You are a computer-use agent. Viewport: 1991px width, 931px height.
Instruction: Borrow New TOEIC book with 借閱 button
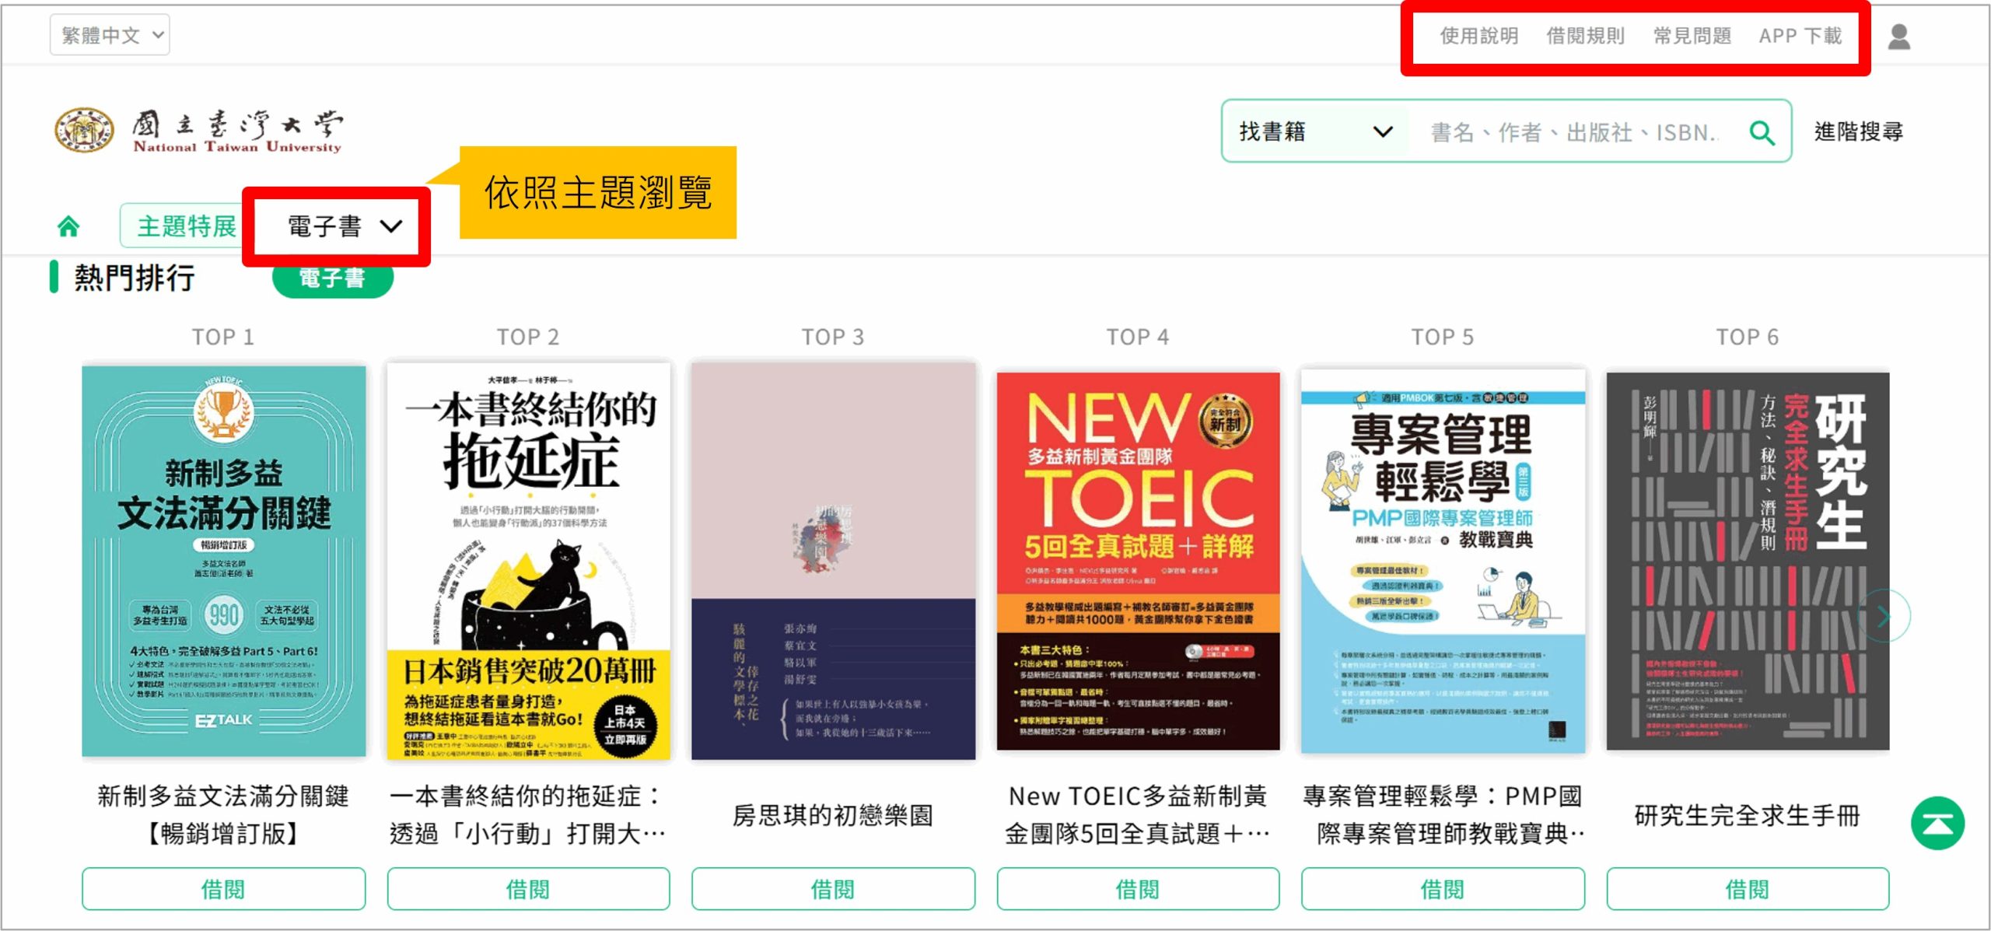click(x=1138, y=888)
